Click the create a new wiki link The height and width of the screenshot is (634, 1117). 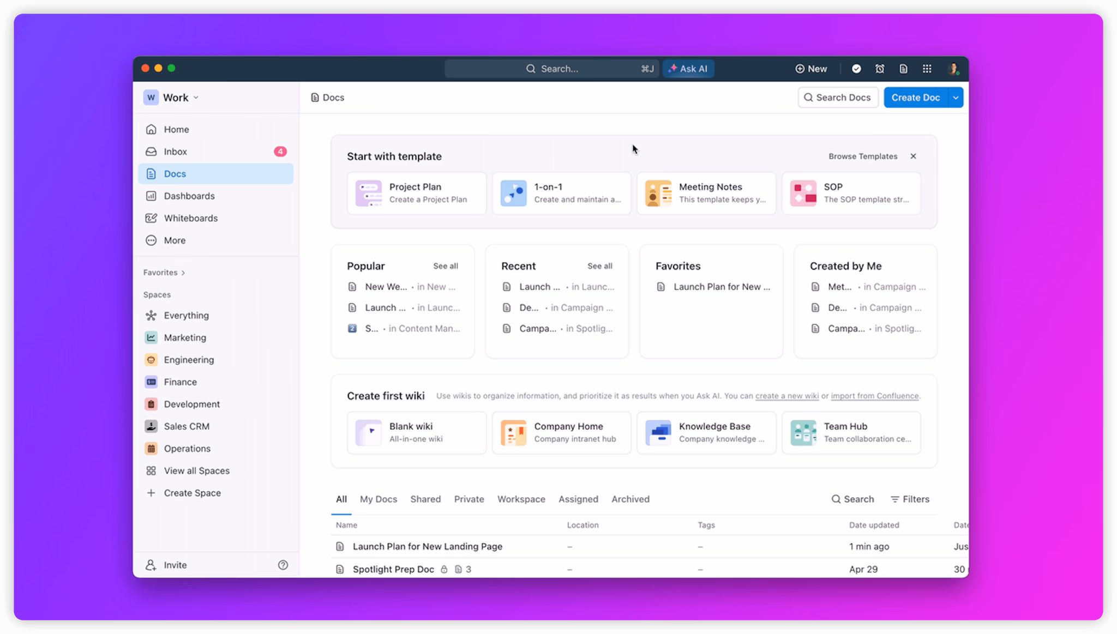(786, 396)
